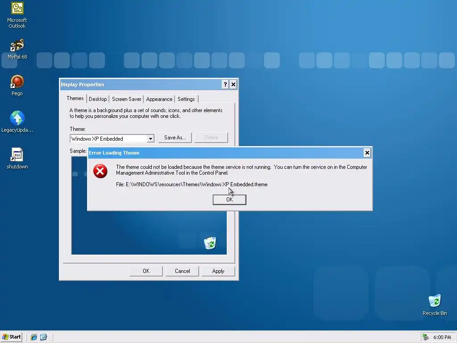Select the Recycle Bin desktop icon
The image size is (457, 343).
coord(435,305)
